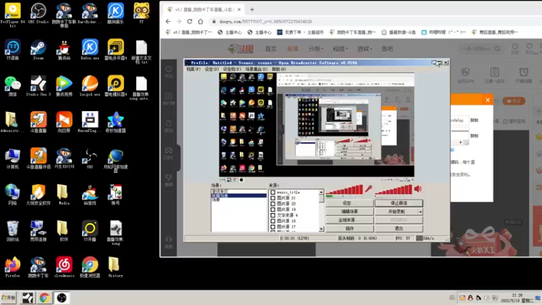This screenshot has width=542, height=305.
Task: Expand the 游戏 menu on Douyu
Action: tap(364, 49)
